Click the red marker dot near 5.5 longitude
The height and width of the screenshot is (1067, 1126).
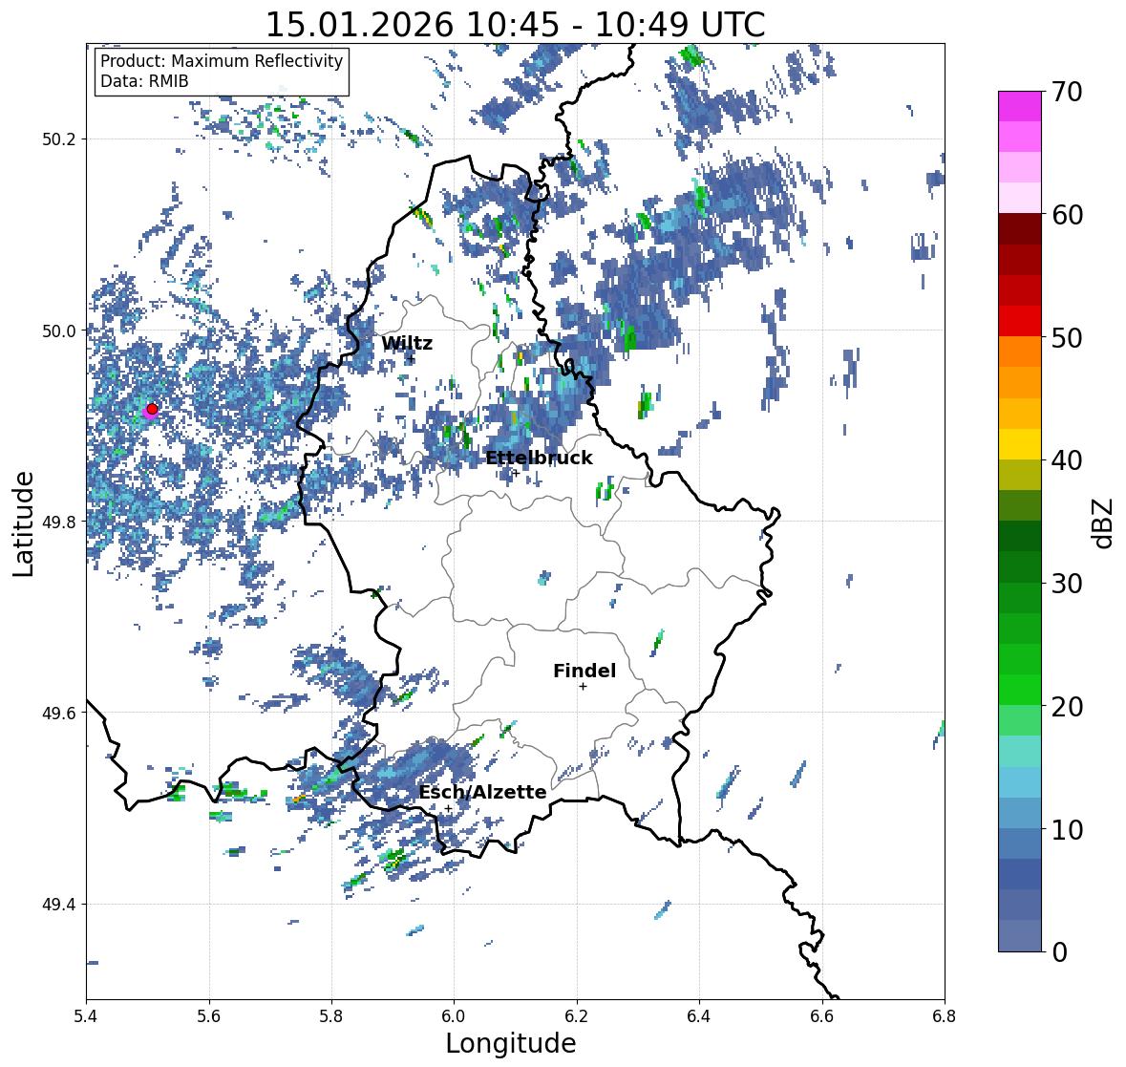(152, 409)
